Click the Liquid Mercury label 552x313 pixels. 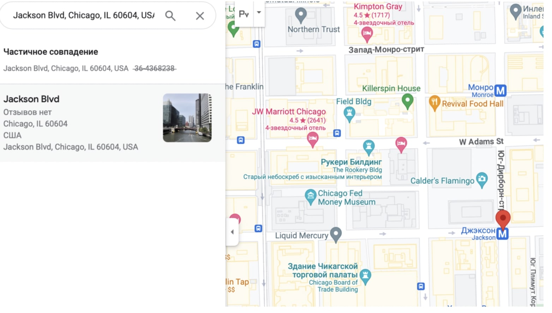302,236
